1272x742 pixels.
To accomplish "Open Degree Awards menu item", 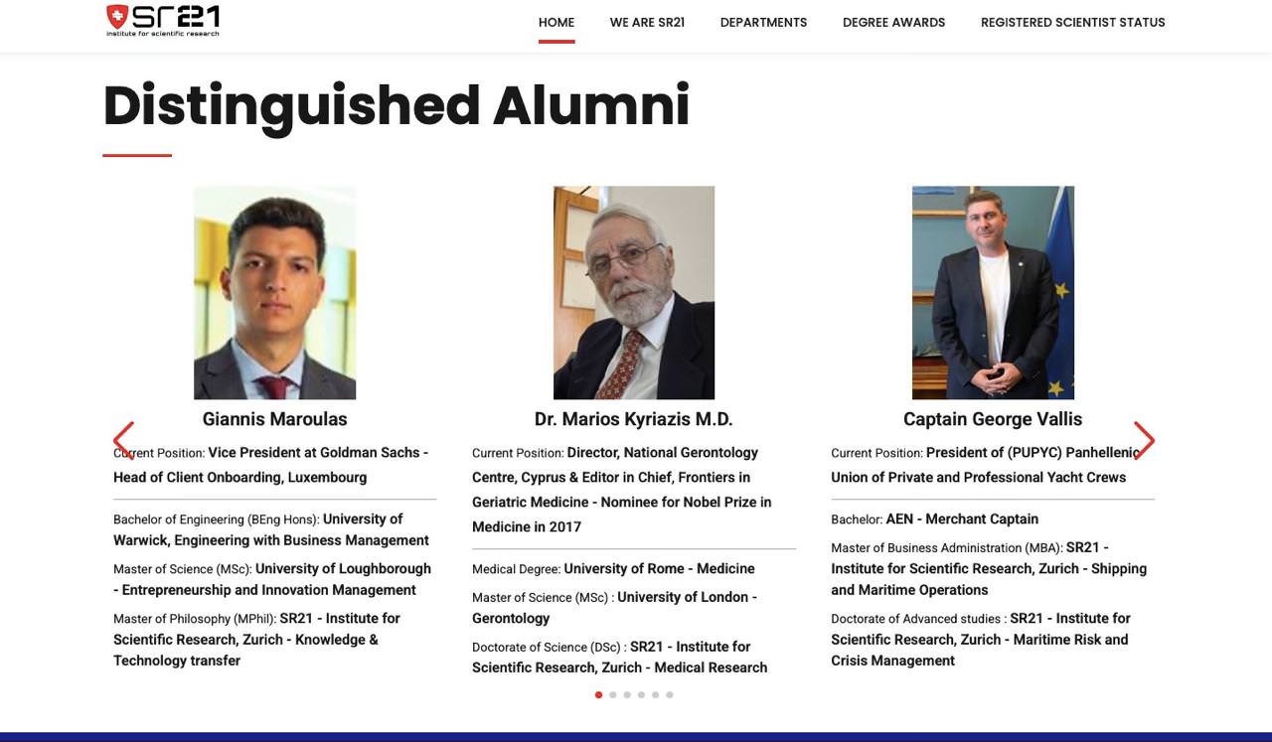I will tap(893, 23).
